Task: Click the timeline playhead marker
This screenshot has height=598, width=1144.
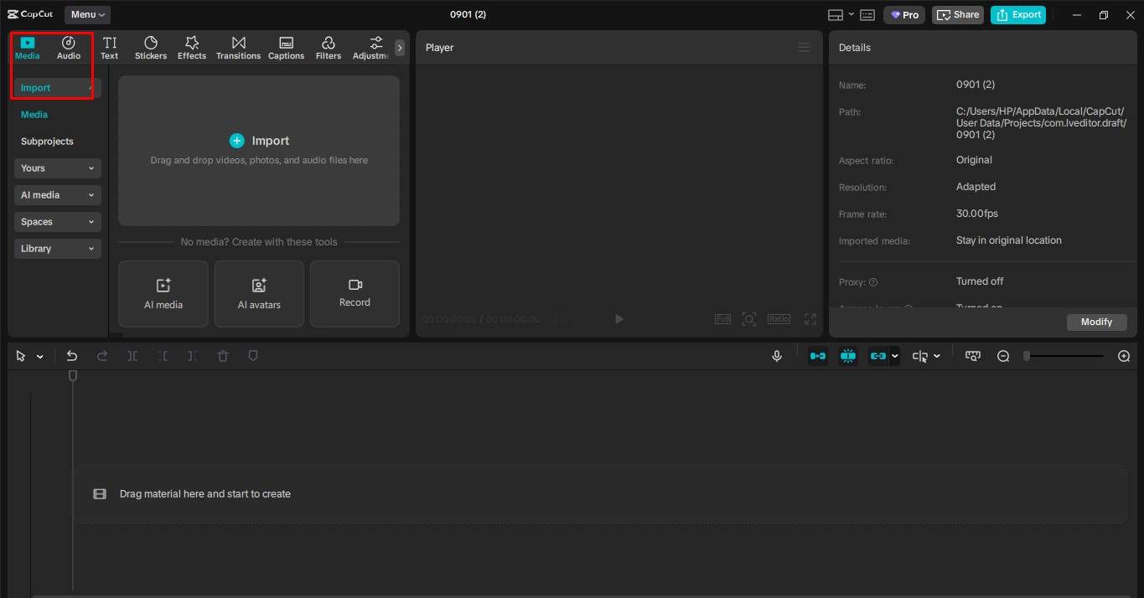Action: (73, 377)
